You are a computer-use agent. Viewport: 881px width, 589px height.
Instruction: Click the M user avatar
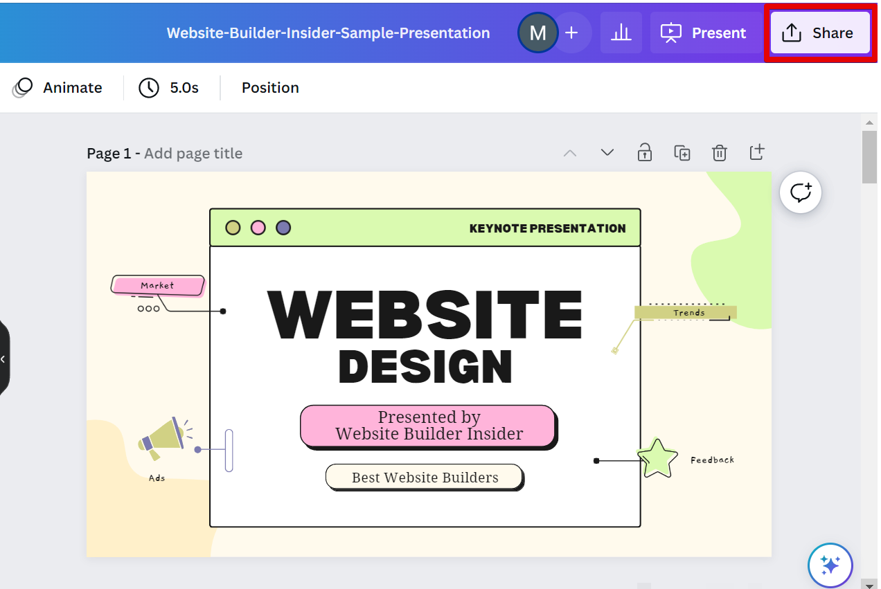(x=537, y=33)
